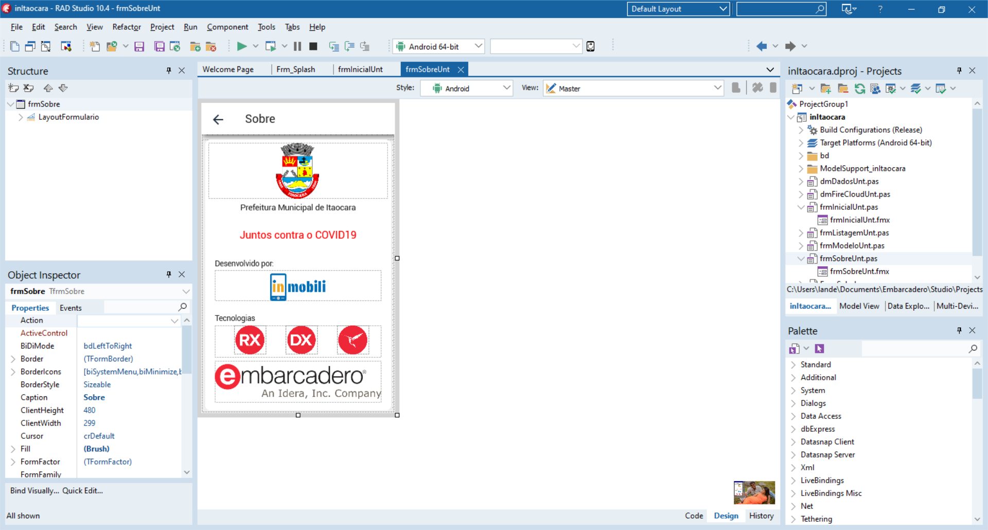Image resolution: width=988 pixels, height=530 pixels.
Task: Click the Run Without Debugging icon
Action: pos(271,46)
